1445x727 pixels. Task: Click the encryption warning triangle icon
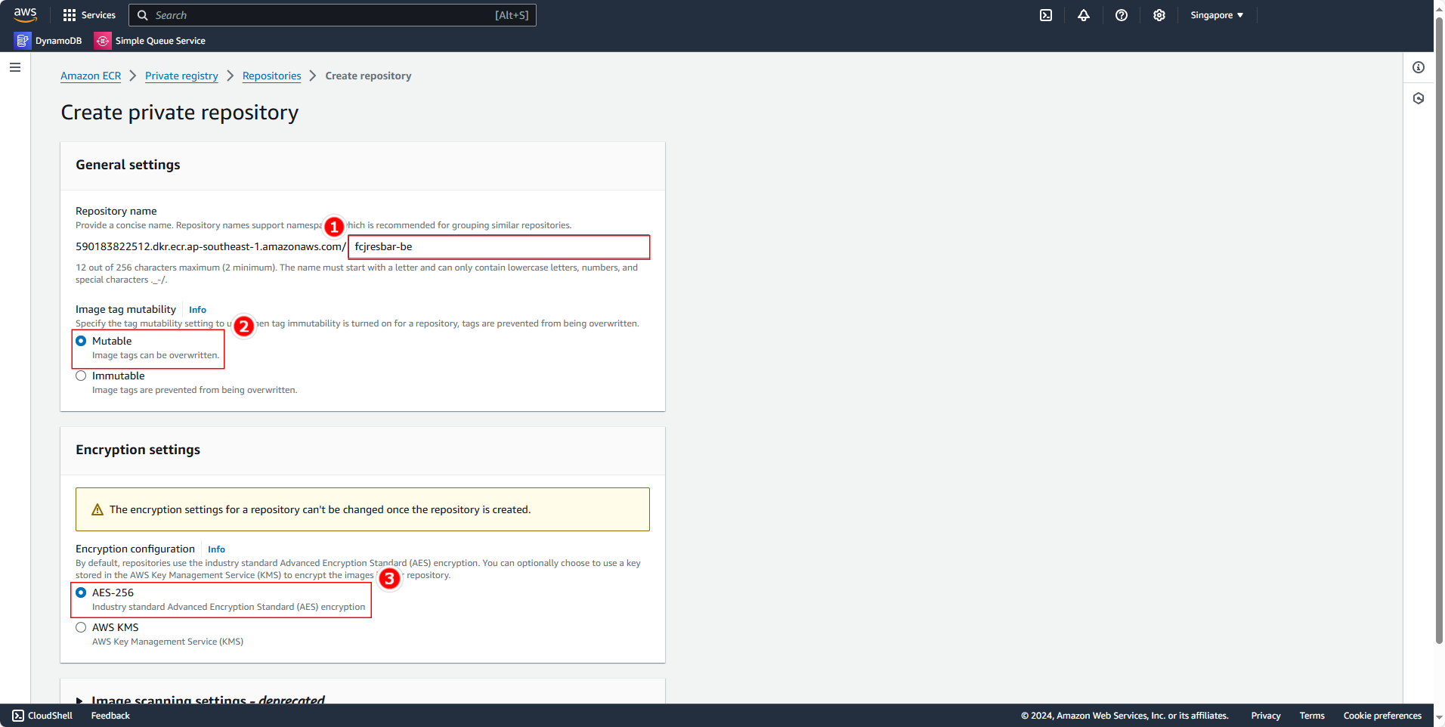pos(97,510)
